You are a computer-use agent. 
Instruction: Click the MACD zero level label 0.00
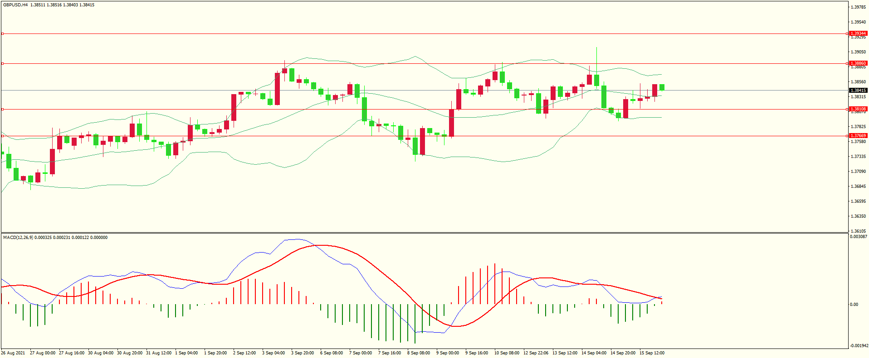click(854, 305)
